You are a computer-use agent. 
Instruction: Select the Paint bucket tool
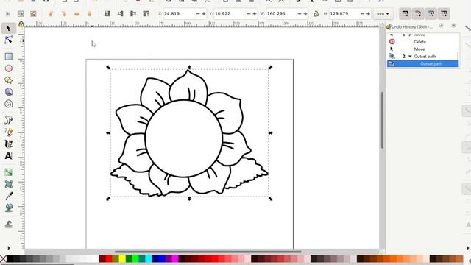click(8, 208)
